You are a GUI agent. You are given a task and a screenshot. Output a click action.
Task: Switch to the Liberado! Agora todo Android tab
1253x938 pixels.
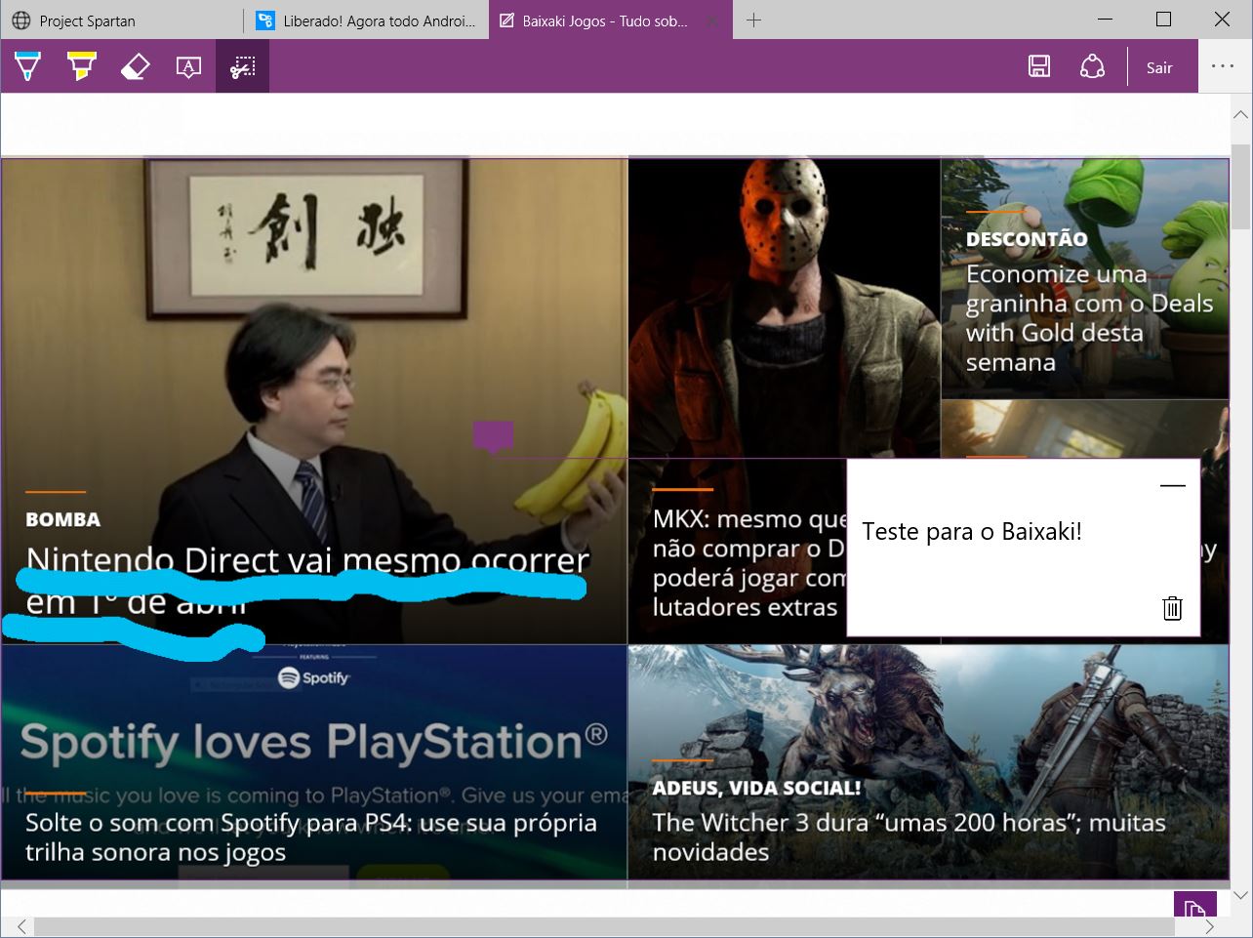366,20
